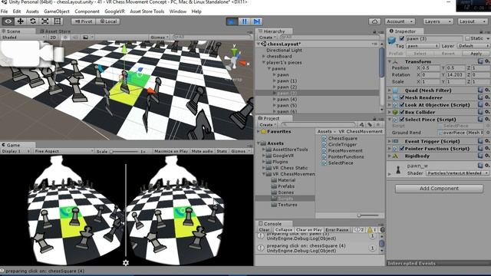Viewport: 491px width, 276px height.
Task: Toggle scene lighting sun icon
Action: coord(65,38)
